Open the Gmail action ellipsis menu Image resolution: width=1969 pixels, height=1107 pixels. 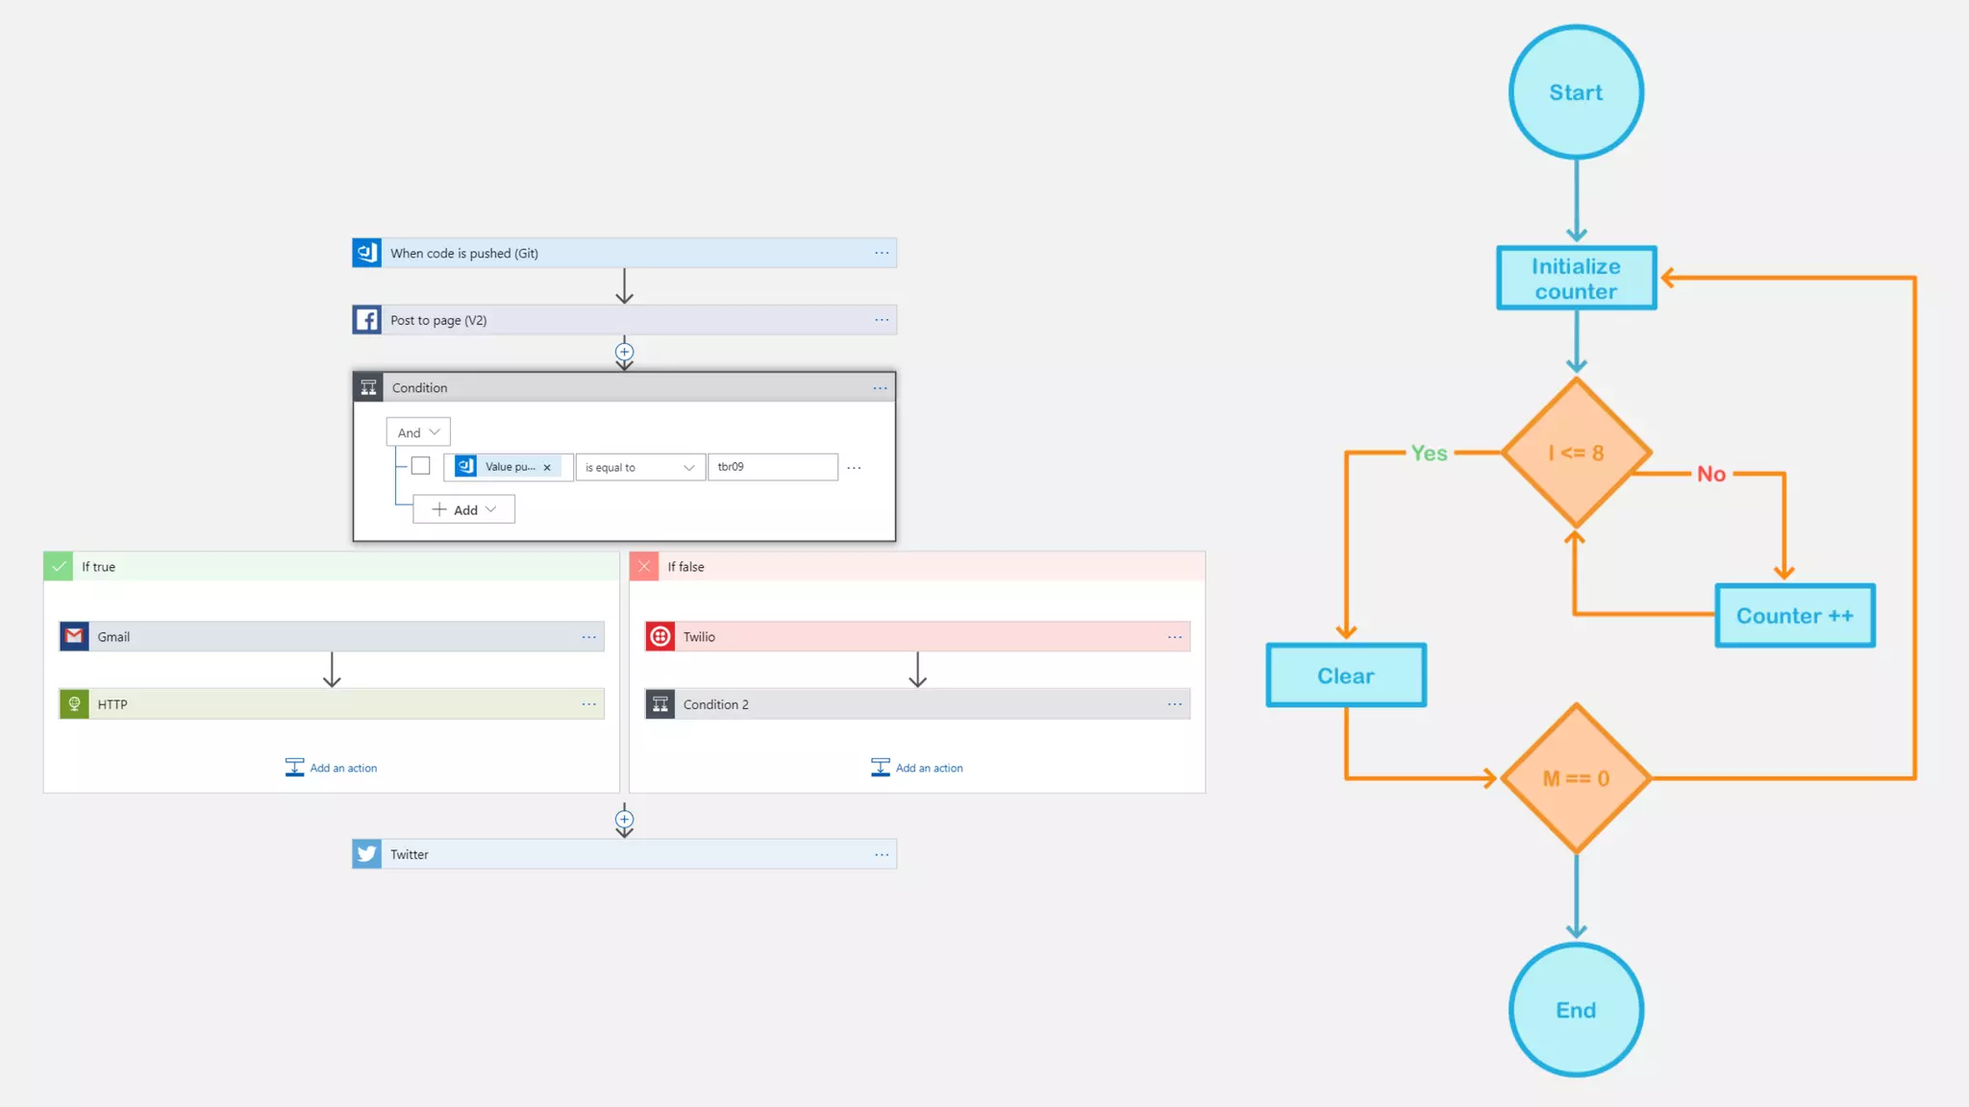(588, 637)
